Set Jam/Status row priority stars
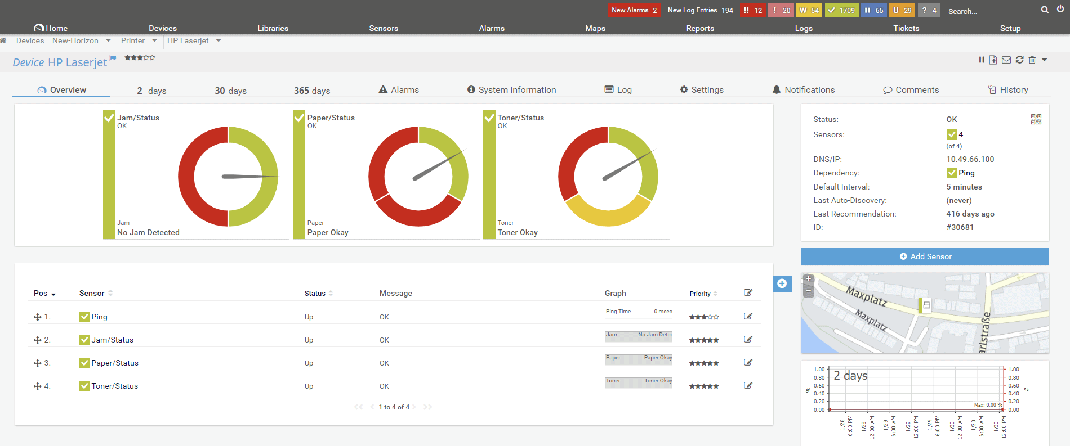1070x446 pixels. point(704,340)
